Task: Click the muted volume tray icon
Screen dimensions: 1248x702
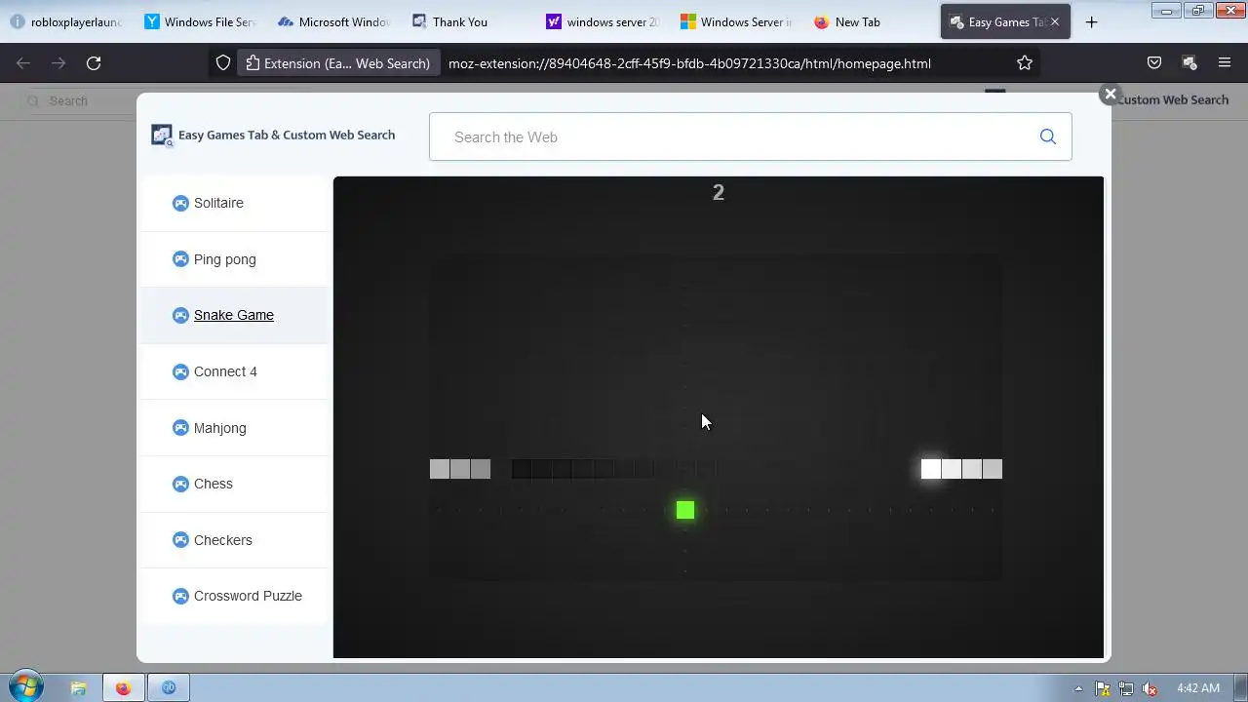Action: pyautogui.click(x=1150, y=688)
